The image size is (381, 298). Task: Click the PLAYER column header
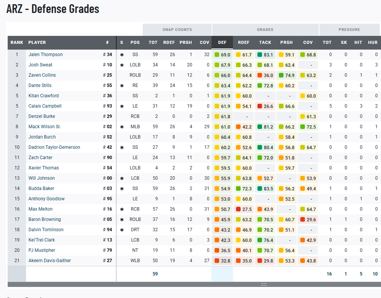(x=37, y=42)
